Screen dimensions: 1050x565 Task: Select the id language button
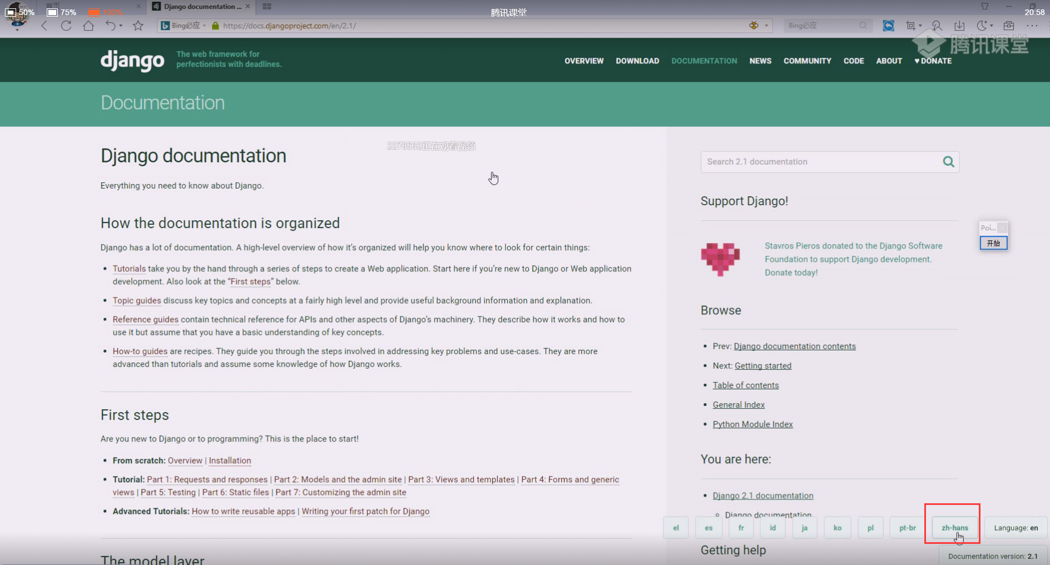point(772,528)
